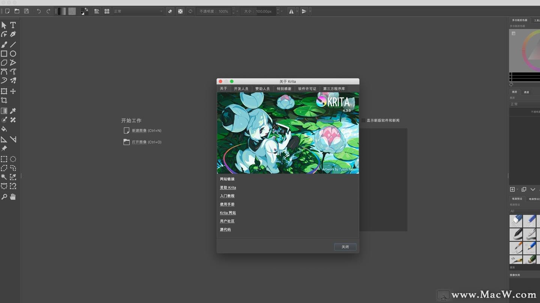The height and width of the screenshot is (303, 540).
Task: Click 新建图像 (Ctrl+N) link
Action: pyautogui.click(x=147, y=131)
